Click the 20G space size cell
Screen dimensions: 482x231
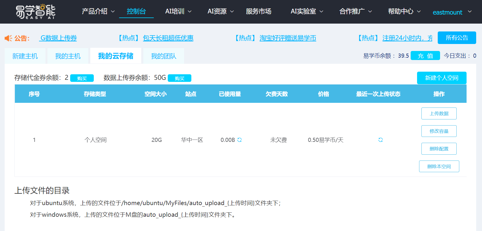156,140
